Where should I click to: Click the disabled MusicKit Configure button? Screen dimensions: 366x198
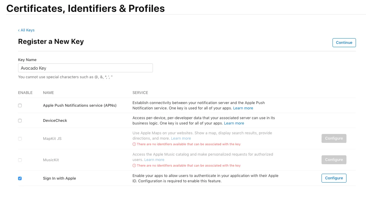(334, 160)
